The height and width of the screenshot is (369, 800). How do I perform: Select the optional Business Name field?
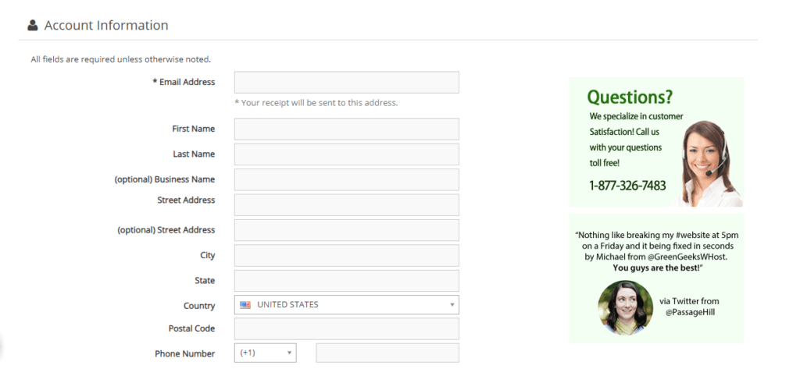tap(346, 179)
